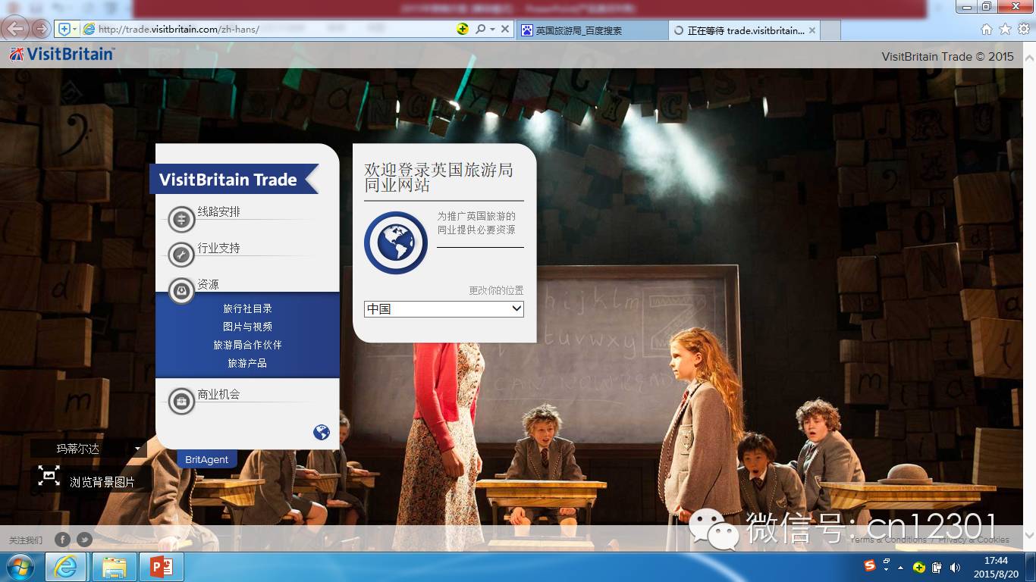Click the large globe icon in the welcome panel
This screenshot has height=582, width=1036.
click(396, 242)
